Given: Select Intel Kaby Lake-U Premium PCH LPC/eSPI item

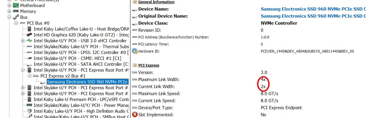Looking at the screenshot, I should click(81, 100).
